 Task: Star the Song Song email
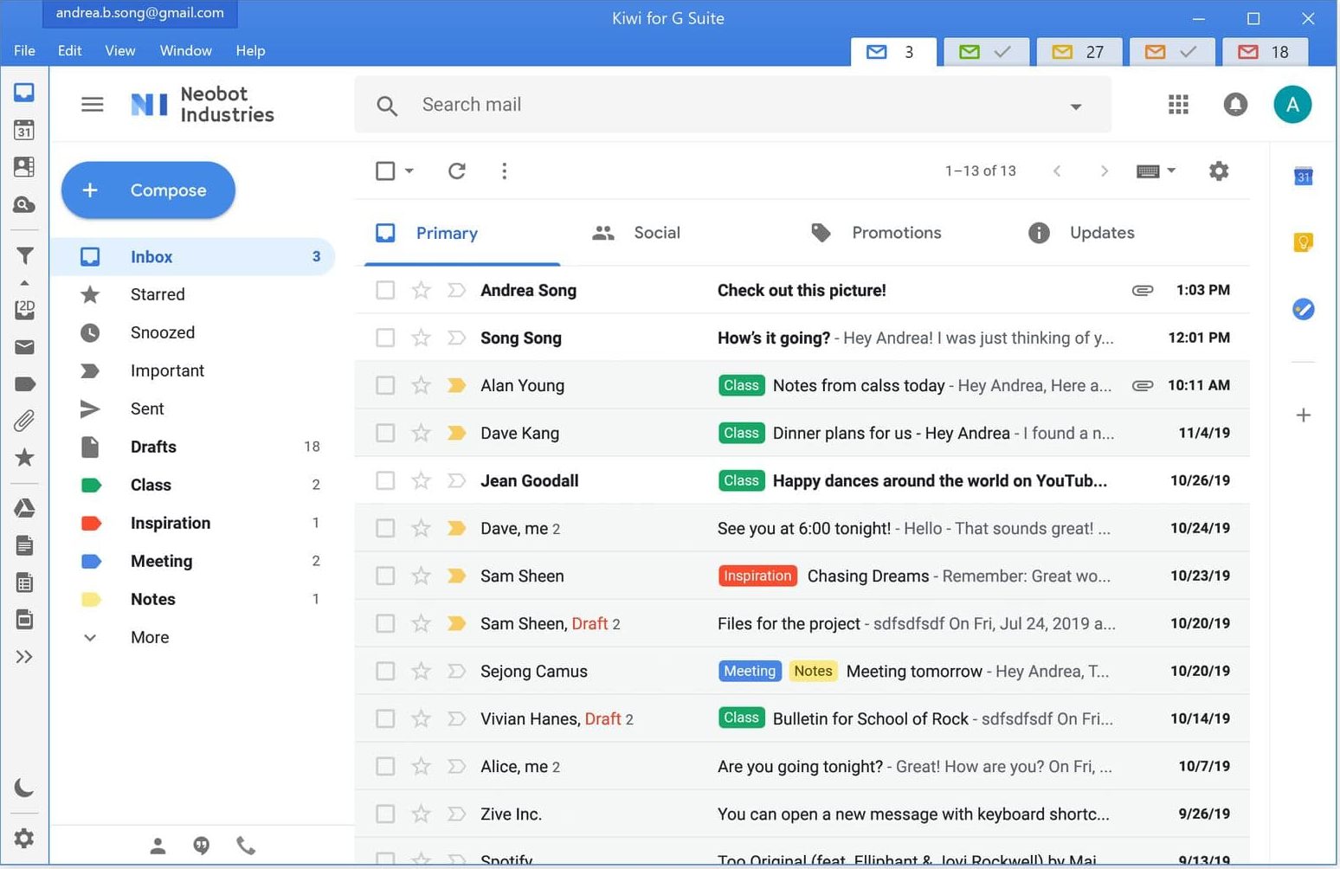pos(421,338)
